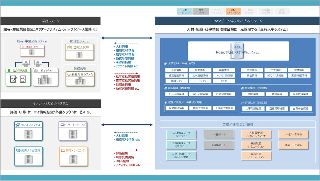Click the checklist icon in 社会保険業務 card
Viewport: 320px width, 181px height.
[x=23, y=79]
